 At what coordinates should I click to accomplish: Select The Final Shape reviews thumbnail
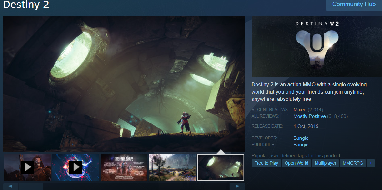(x=124, y=167)
